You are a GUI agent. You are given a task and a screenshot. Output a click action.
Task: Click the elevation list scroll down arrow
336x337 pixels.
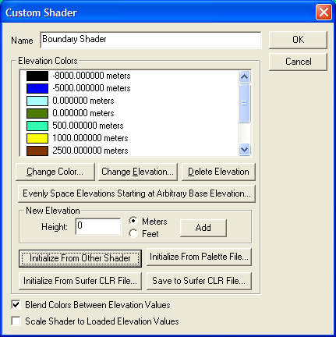pyautogui.click(x=244, y=150)
